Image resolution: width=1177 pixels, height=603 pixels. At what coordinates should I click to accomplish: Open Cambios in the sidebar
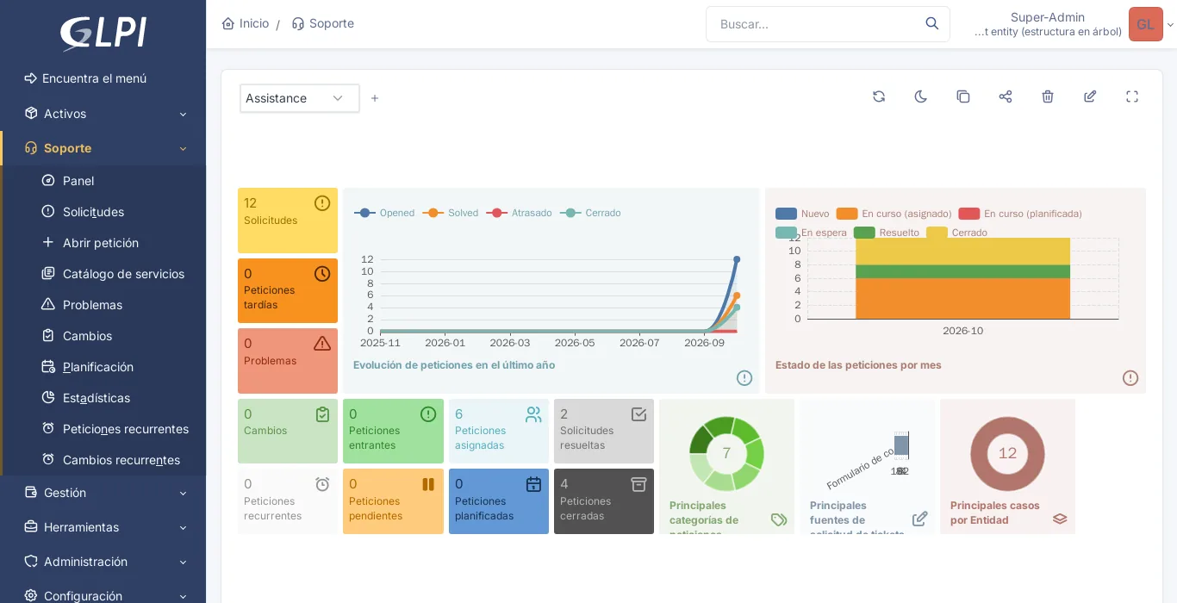pos(104,336)
